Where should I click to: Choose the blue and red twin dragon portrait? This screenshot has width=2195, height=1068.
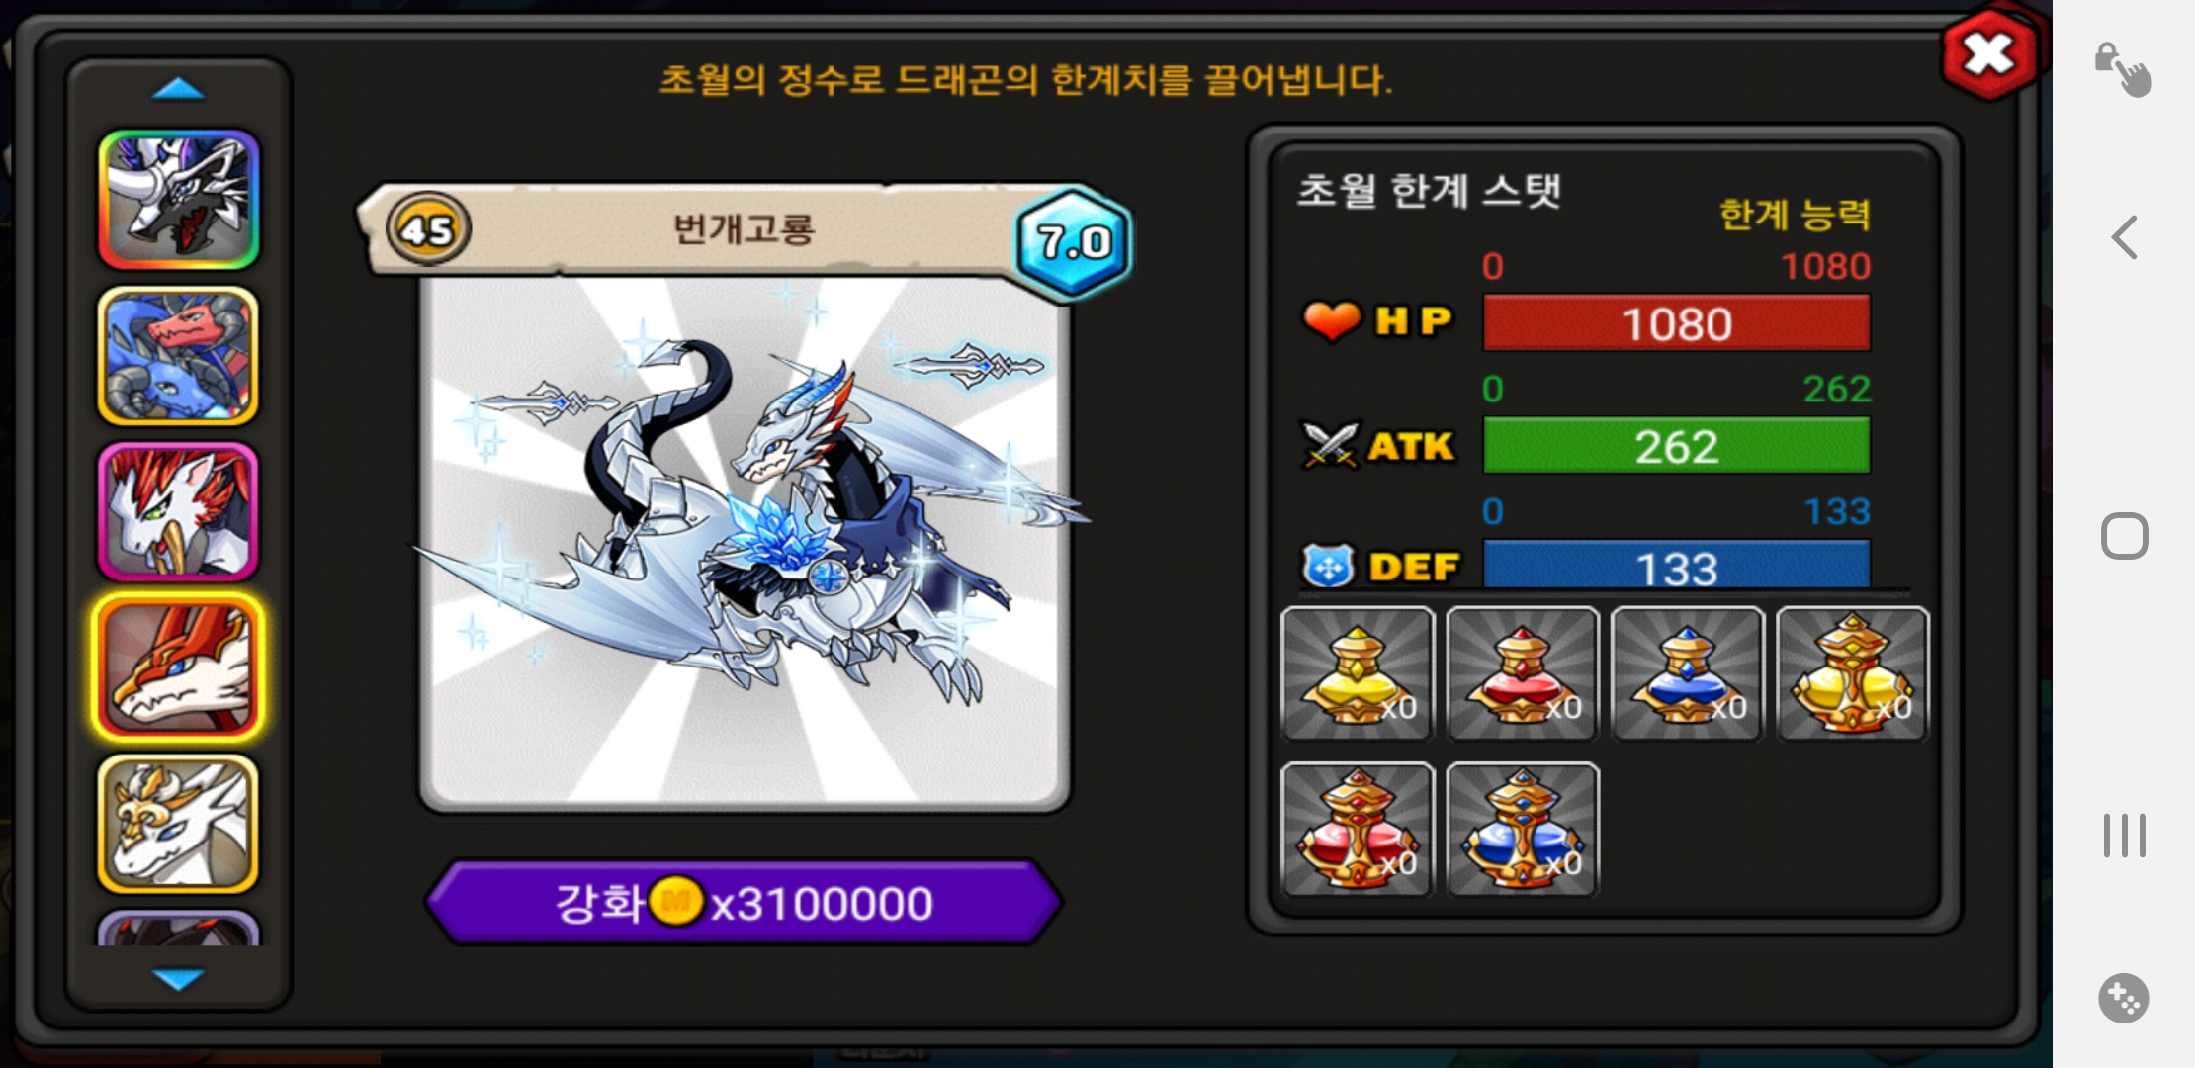pyautogui.click(x=179, y=356)
